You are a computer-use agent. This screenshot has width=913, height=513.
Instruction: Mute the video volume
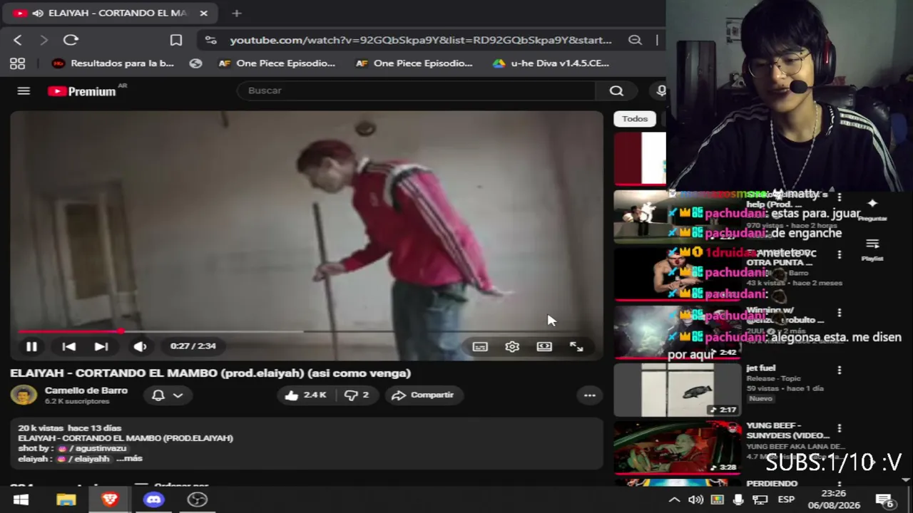pos(140,346)
